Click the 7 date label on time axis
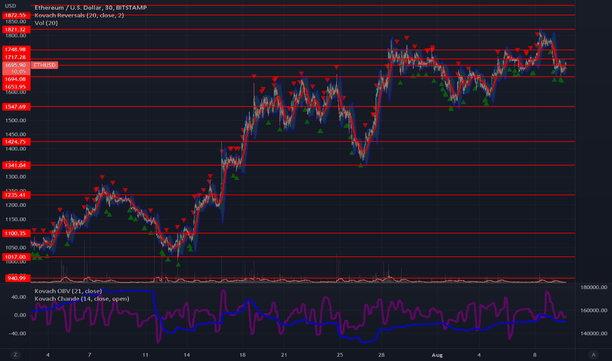 point(89,354)
